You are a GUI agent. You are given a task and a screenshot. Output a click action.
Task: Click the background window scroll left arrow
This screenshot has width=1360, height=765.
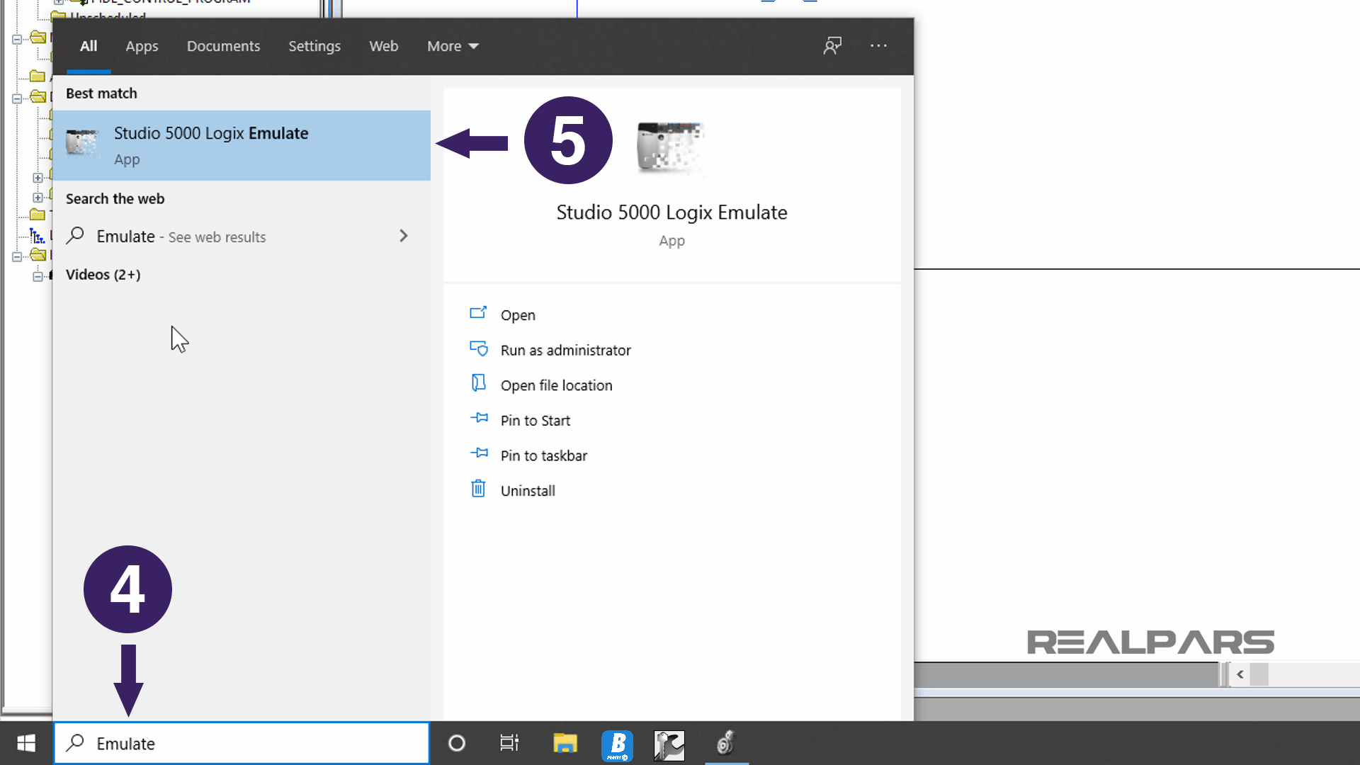1240,674
